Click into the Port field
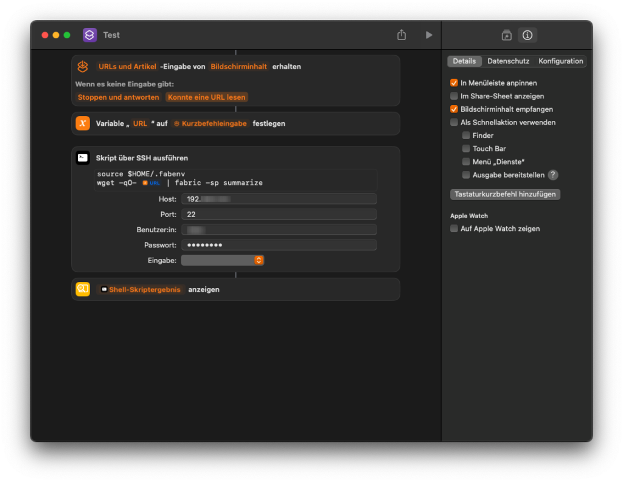 tap(279, 215)
